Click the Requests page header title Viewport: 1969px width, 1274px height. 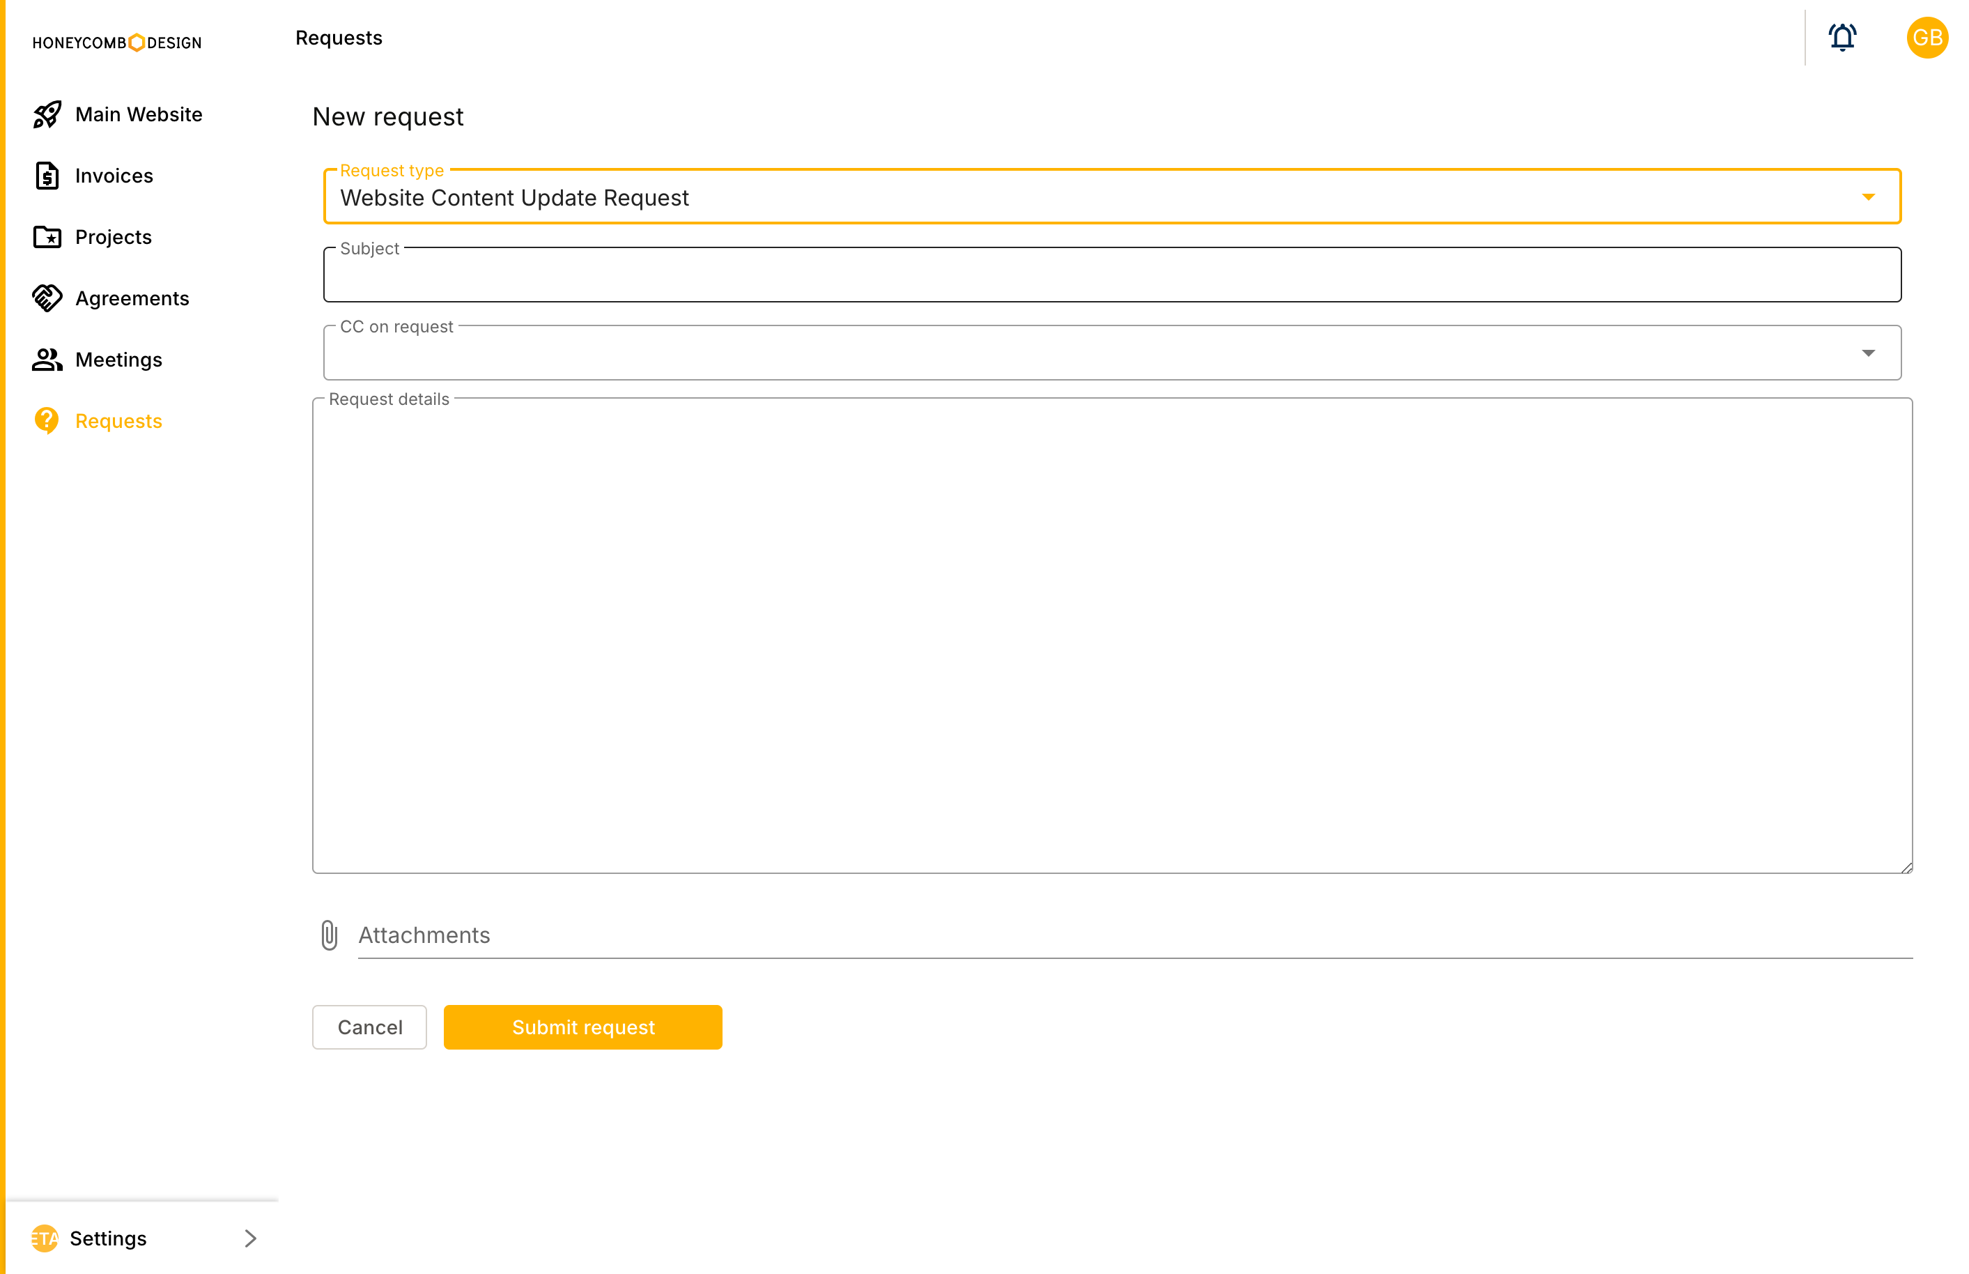click(339, 38)
